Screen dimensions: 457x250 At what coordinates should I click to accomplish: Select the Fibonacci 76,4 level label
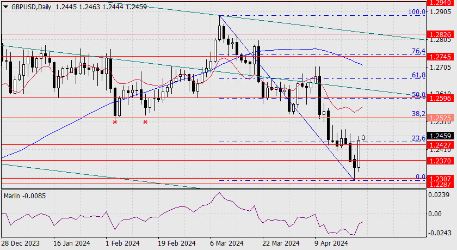(418, 51)
